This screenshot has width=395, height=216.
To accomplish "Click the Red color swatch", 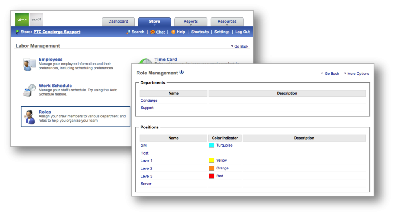I will point(212,176).
